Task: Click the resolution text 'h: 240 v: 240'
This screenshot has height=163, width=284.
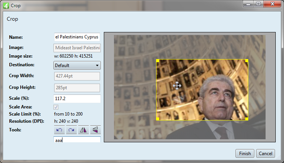Action: [x=66, y=121]
